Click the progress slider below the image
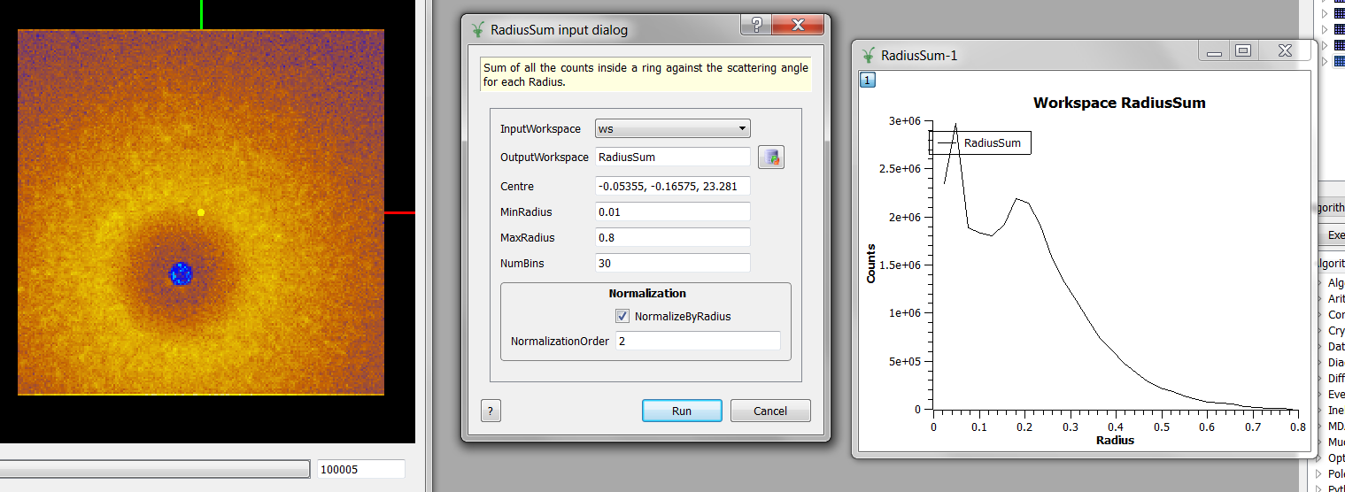Screen dimensions: 1345x492 coord(155,469)
